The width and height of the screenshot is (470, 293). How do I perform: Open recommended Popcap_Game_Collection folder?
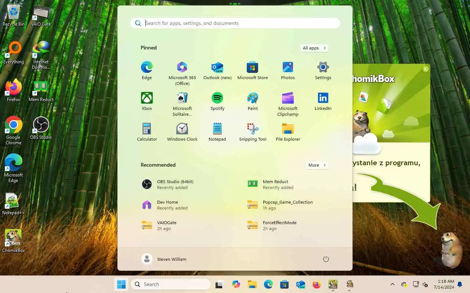288,205
